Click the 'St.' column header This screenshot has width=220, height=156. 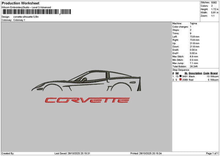click(x=186, y=73)
